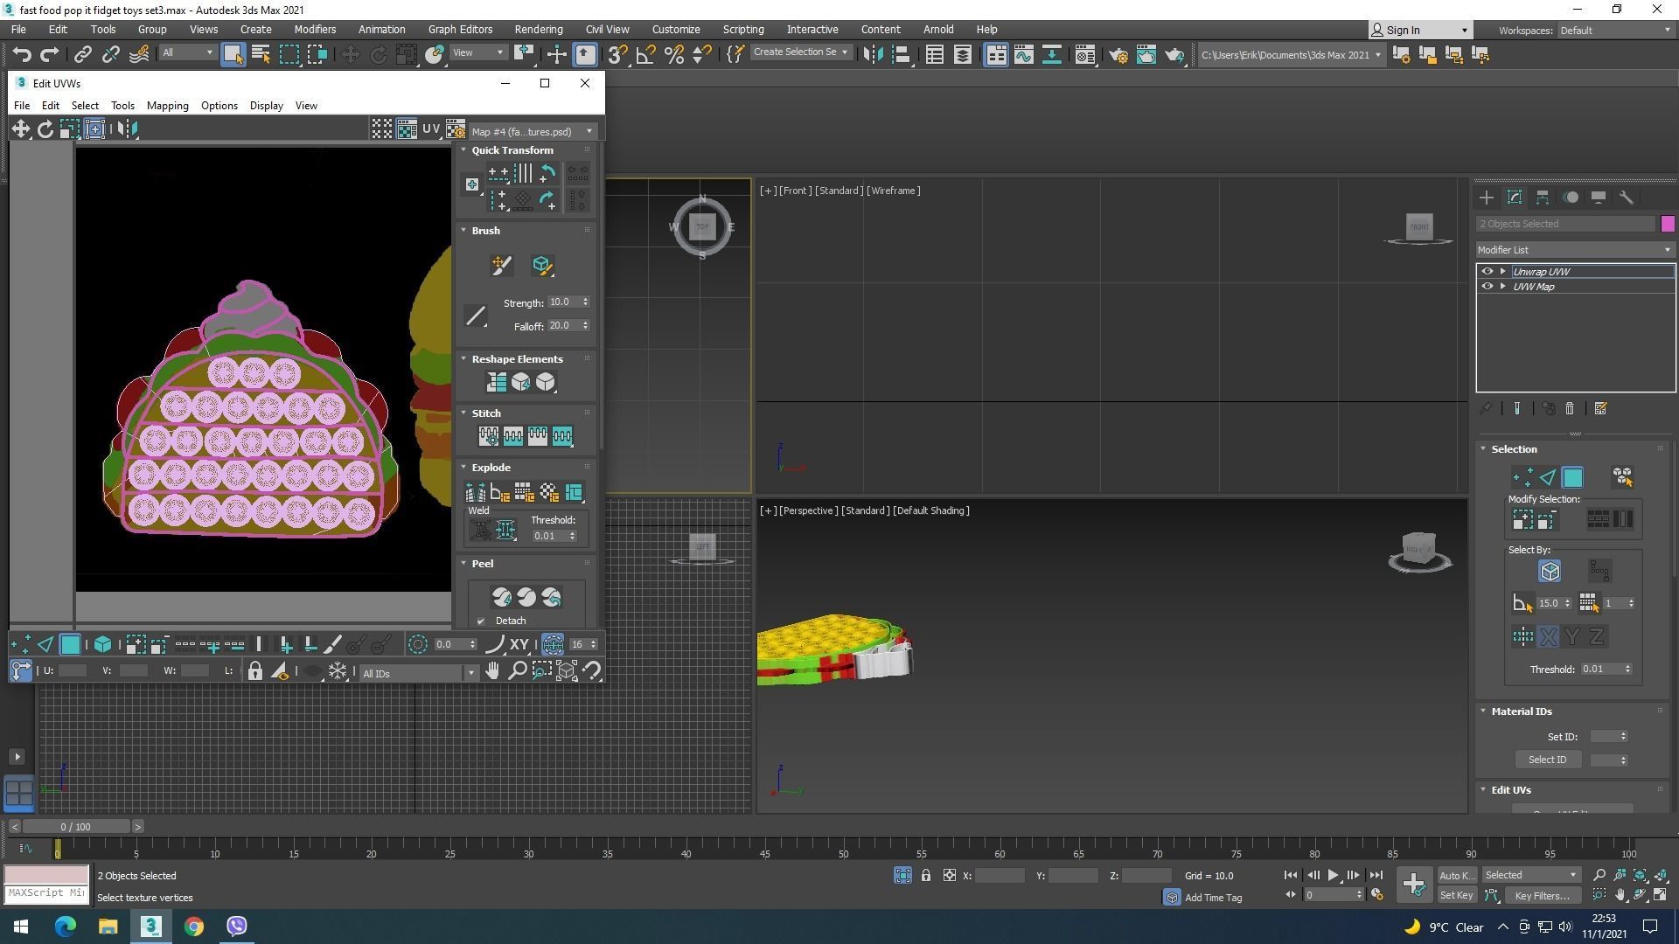Screen dimensions: 1679x944
Task: Click the Select ID button
Action: 1547,760
